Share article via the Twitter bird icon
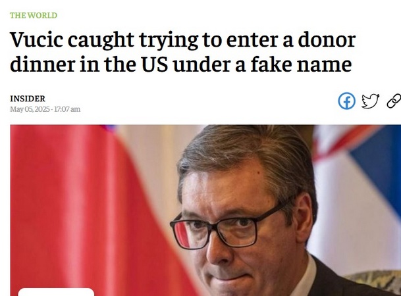This screenshot has height=296, width=401. click(x=370, y=101)
